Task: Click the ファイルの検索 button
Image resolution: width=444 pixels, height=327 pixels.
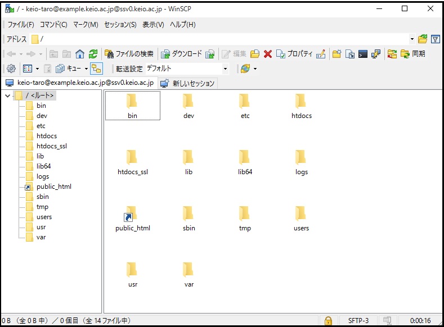Action: pyautogui.click(x=129, y=54)
